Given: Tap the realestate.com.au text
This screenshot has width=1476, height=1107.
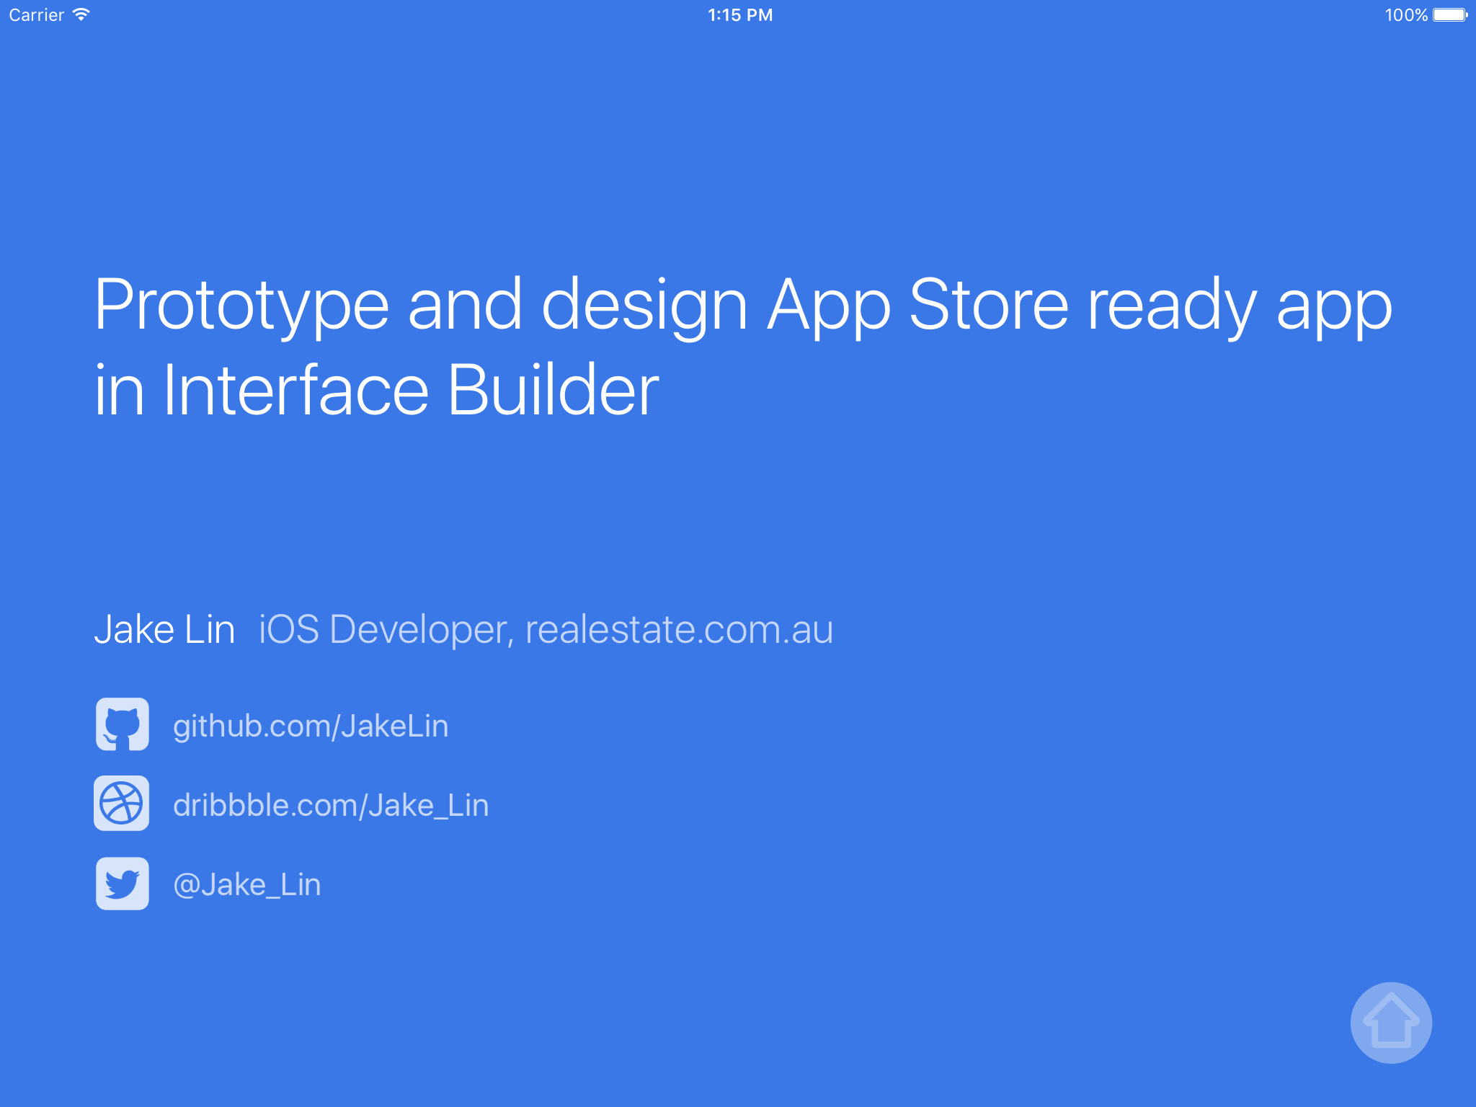Looking at the screenshot, I should [x=679, y=629].
